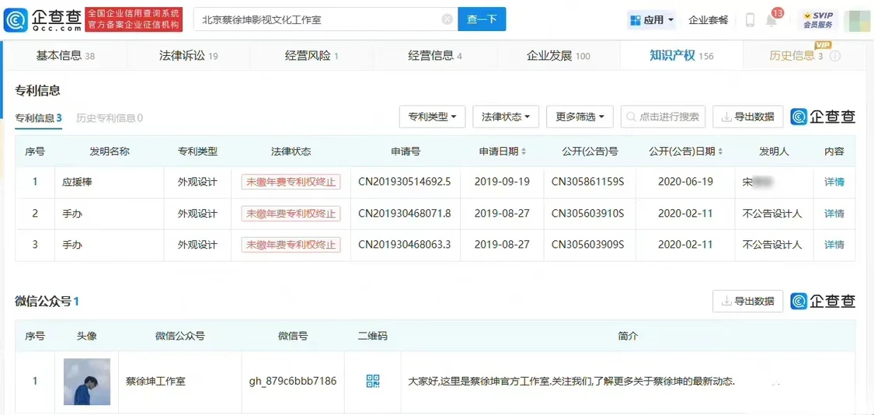Click 手办 in patent row 2
Screen dimensions: 874x415
point(72,214)
